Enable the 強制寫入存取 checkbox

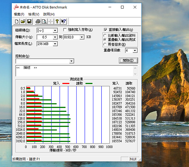click(65, 30)
